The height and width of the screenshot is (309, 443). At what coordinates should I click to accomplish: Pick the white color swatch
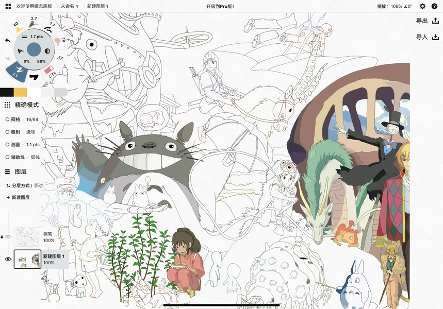(34, 92)
